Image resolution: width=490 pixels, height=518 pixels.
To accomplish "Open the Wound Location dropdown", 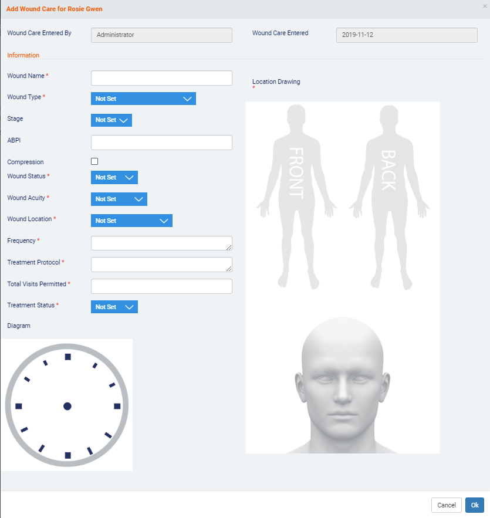I will pos(131,221).
